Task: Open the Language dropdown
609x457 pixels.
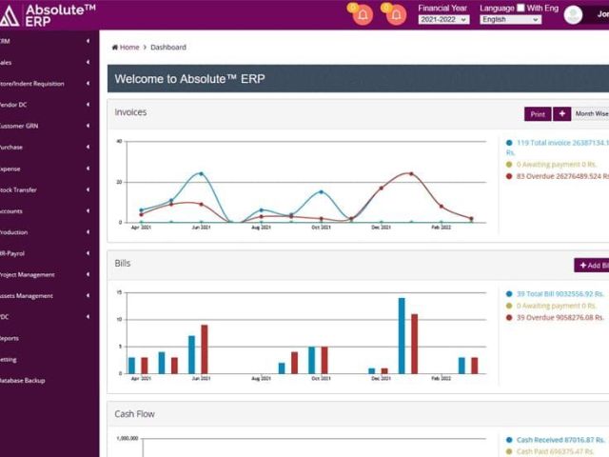Action: click(x=510, y=19)
